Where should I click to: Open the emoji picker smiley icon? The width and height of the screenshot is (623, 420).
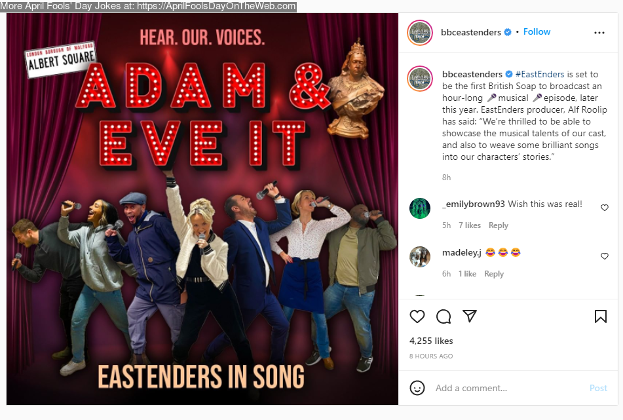[417, 388]
